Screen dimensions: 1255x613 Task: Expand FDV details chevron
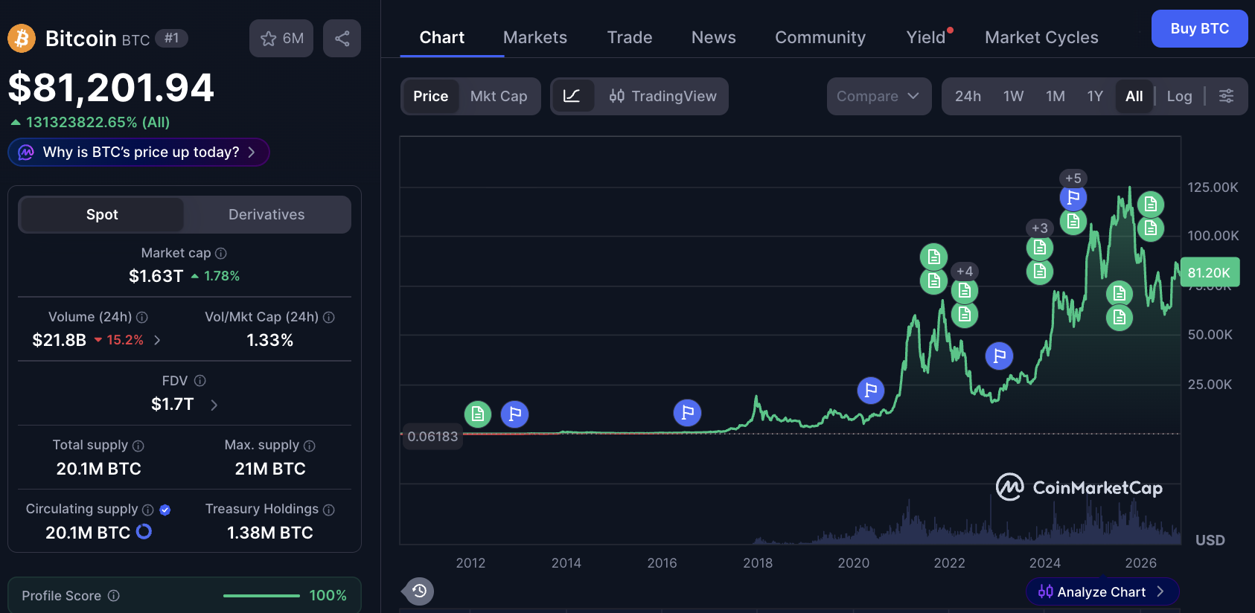214,405
